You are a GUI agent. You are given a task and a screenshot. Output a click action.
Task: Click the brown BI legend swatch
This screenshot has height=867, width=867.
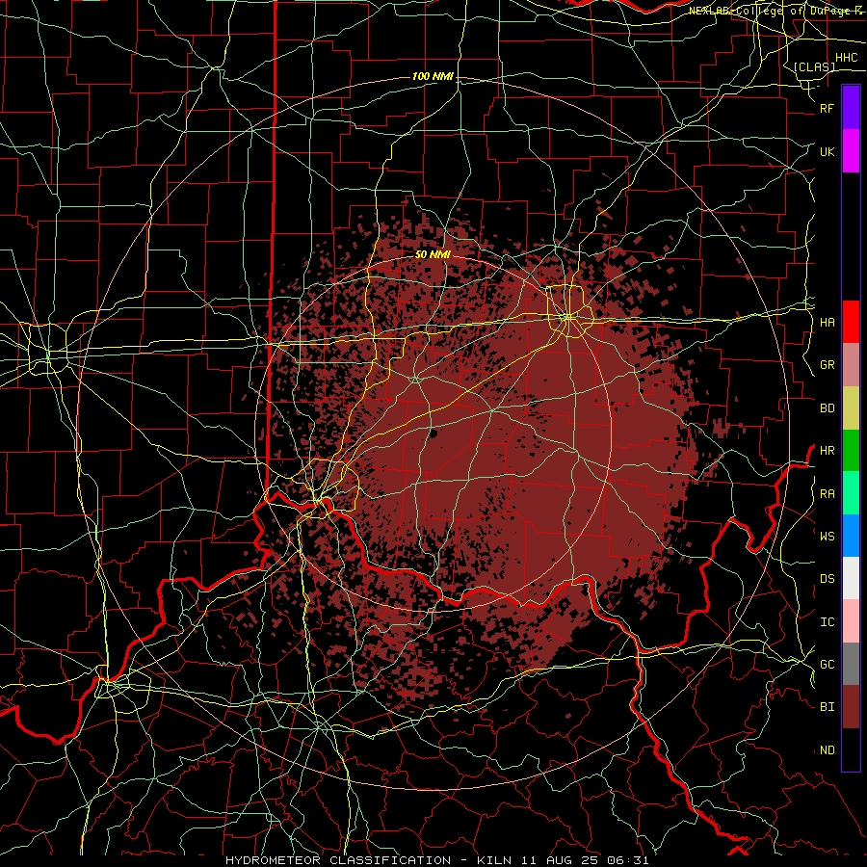point(851,707)
